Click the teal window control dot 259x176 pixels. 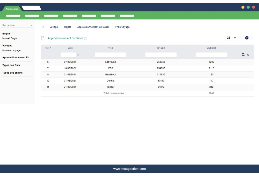click(x=248, y=7)
